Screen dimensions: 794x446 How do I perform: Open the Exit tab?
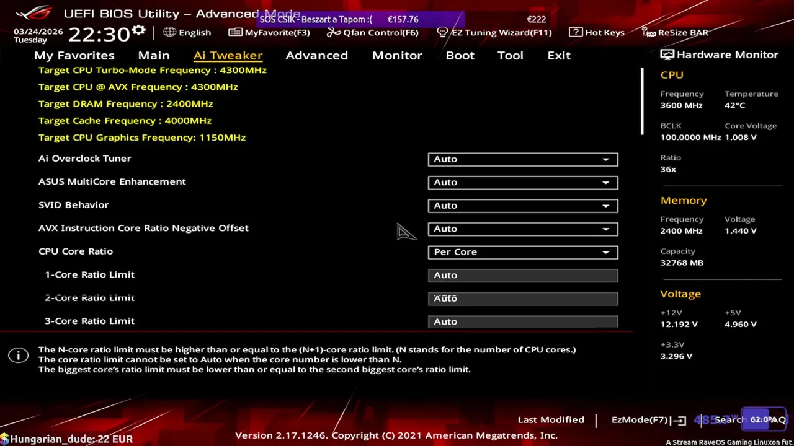558,55
